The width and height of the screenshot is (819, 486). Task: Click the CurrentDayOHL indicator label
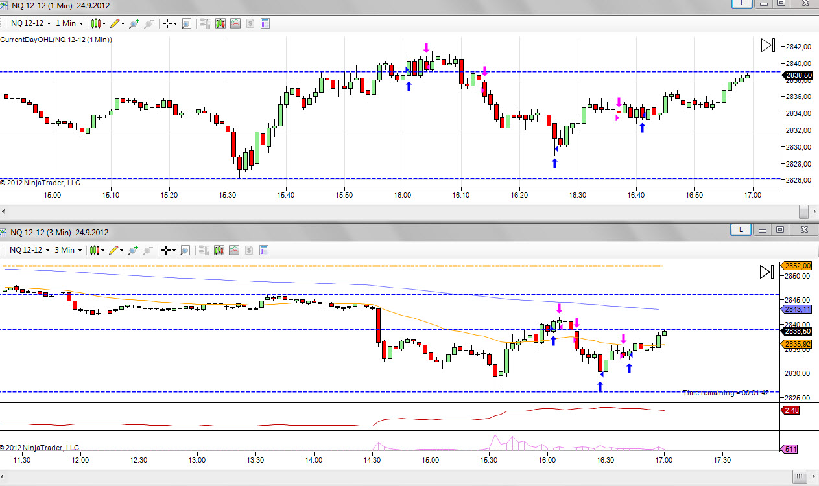coord(56,40)
